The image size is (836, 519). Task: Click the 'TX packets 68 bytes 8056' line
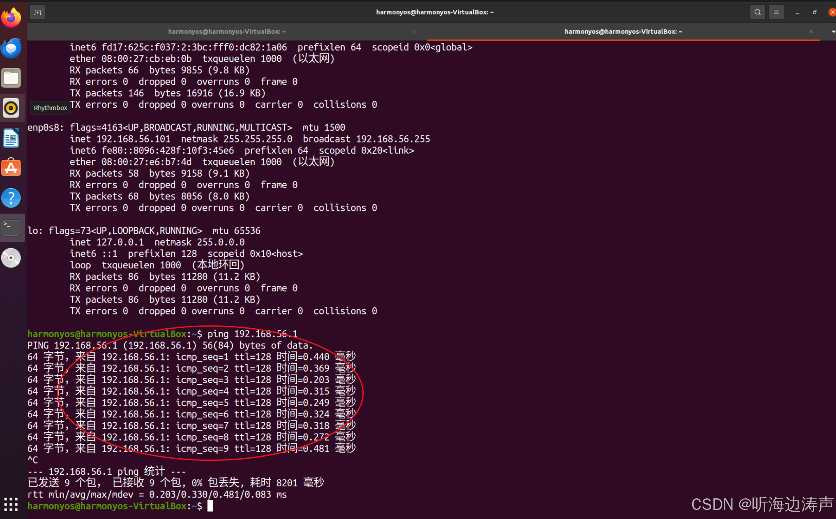tap(160, 197)
